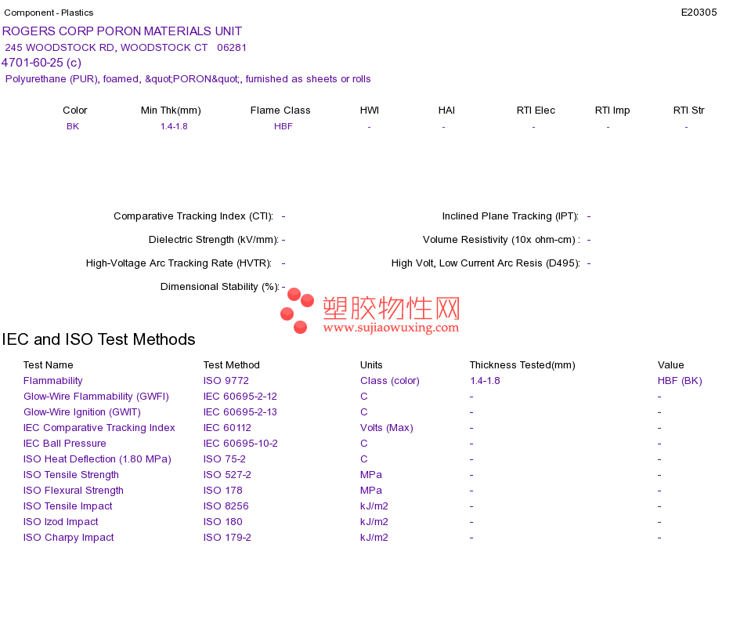The image size is (744, 627).
Task: Open IEC Ball Pressure link
Action: tap(64, 444)
